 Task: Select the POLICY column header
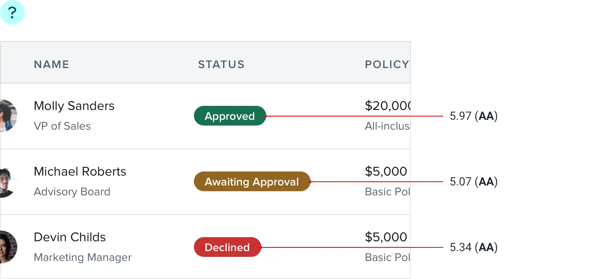387,64
